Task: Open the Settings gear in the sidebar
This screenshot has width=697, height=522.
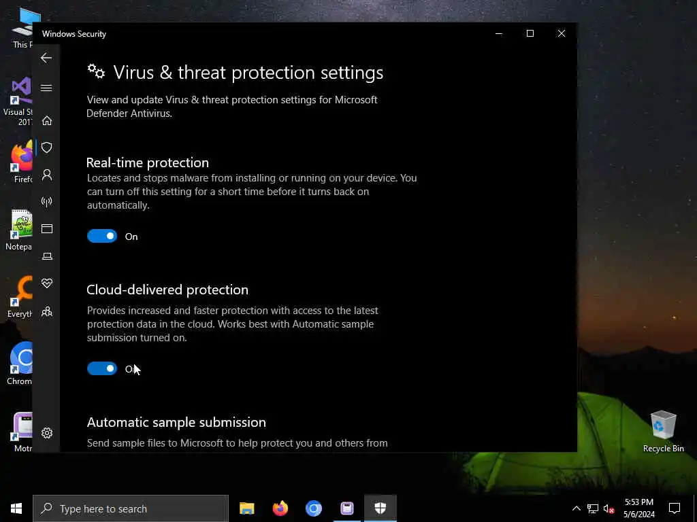Action: tap(47, 433)
